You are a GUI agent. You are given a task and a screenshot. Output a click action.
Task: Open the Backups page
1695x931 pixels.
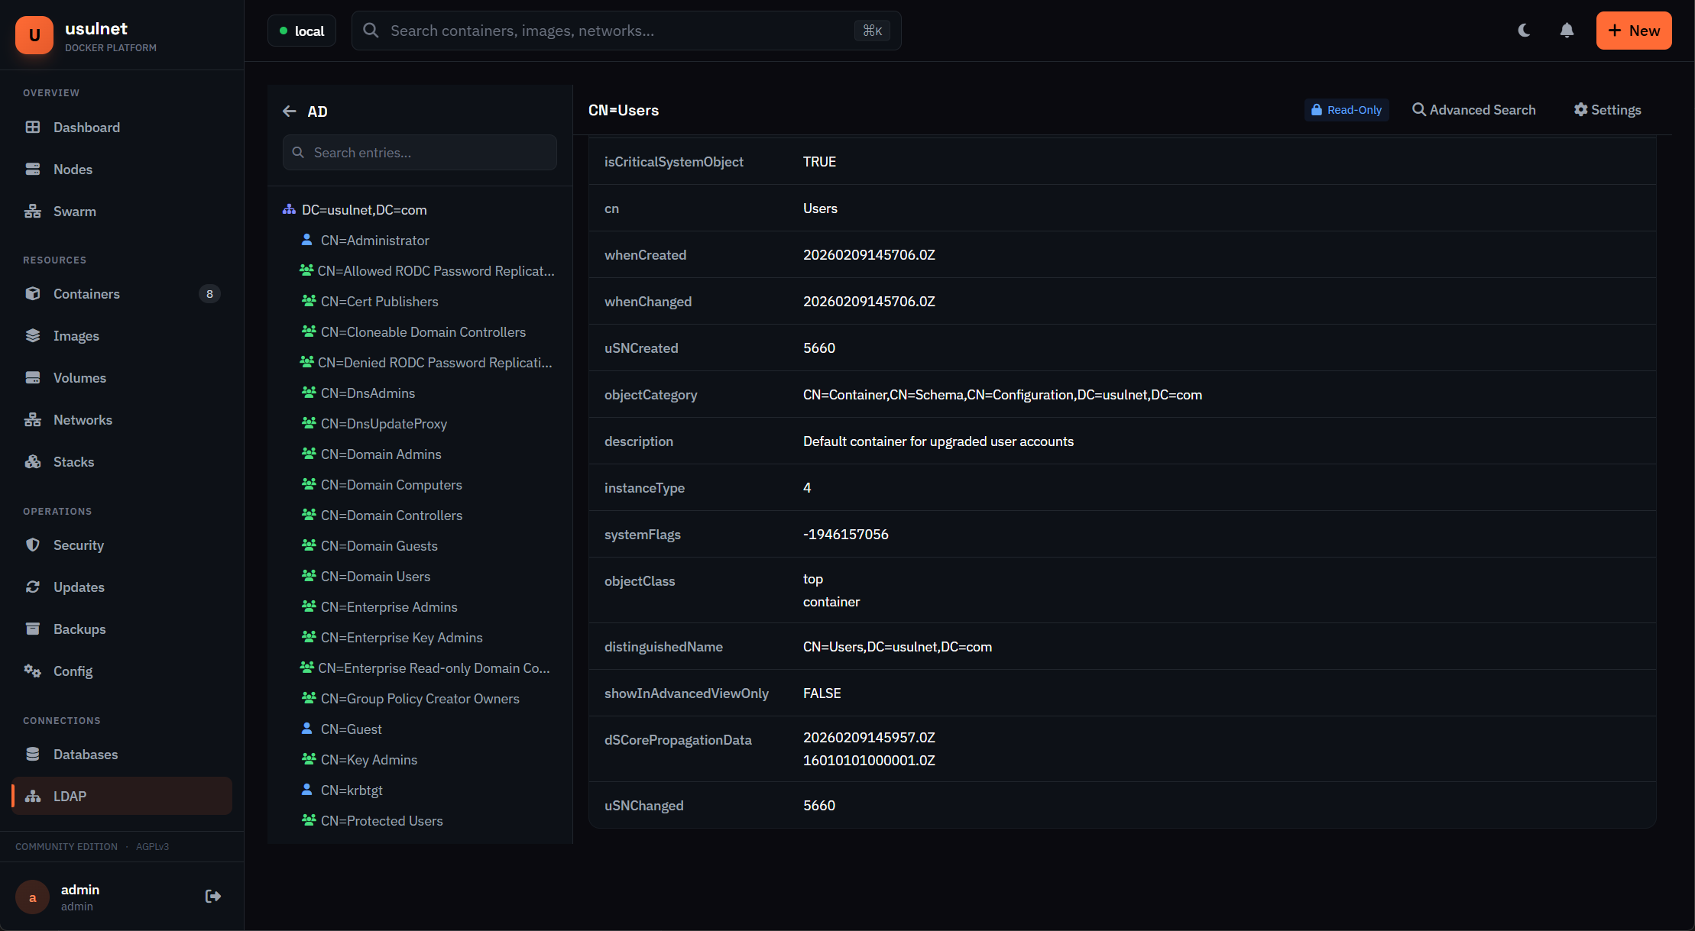coord(79,629)
